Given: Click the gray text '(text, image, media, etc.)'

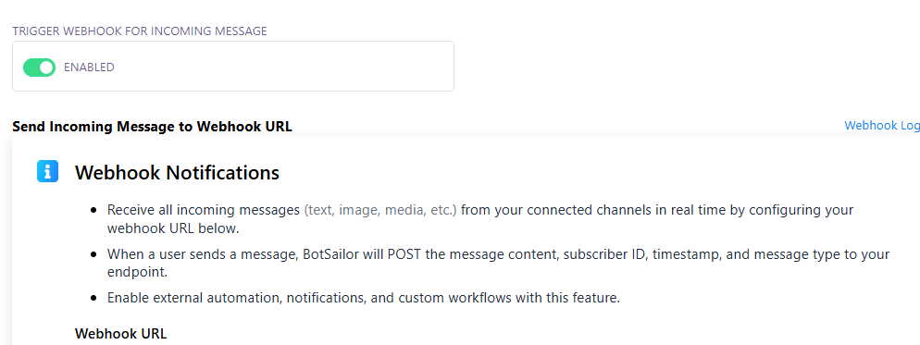Looking at the screenshot, I should [380, 210].
